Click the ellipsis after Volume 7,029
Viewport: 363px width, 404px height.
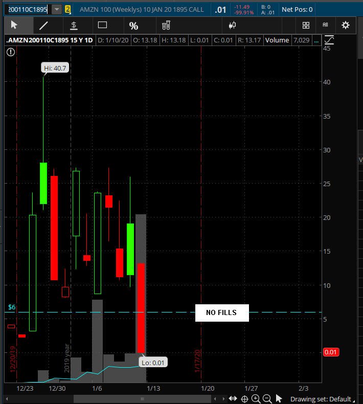(x=316, y=40)
